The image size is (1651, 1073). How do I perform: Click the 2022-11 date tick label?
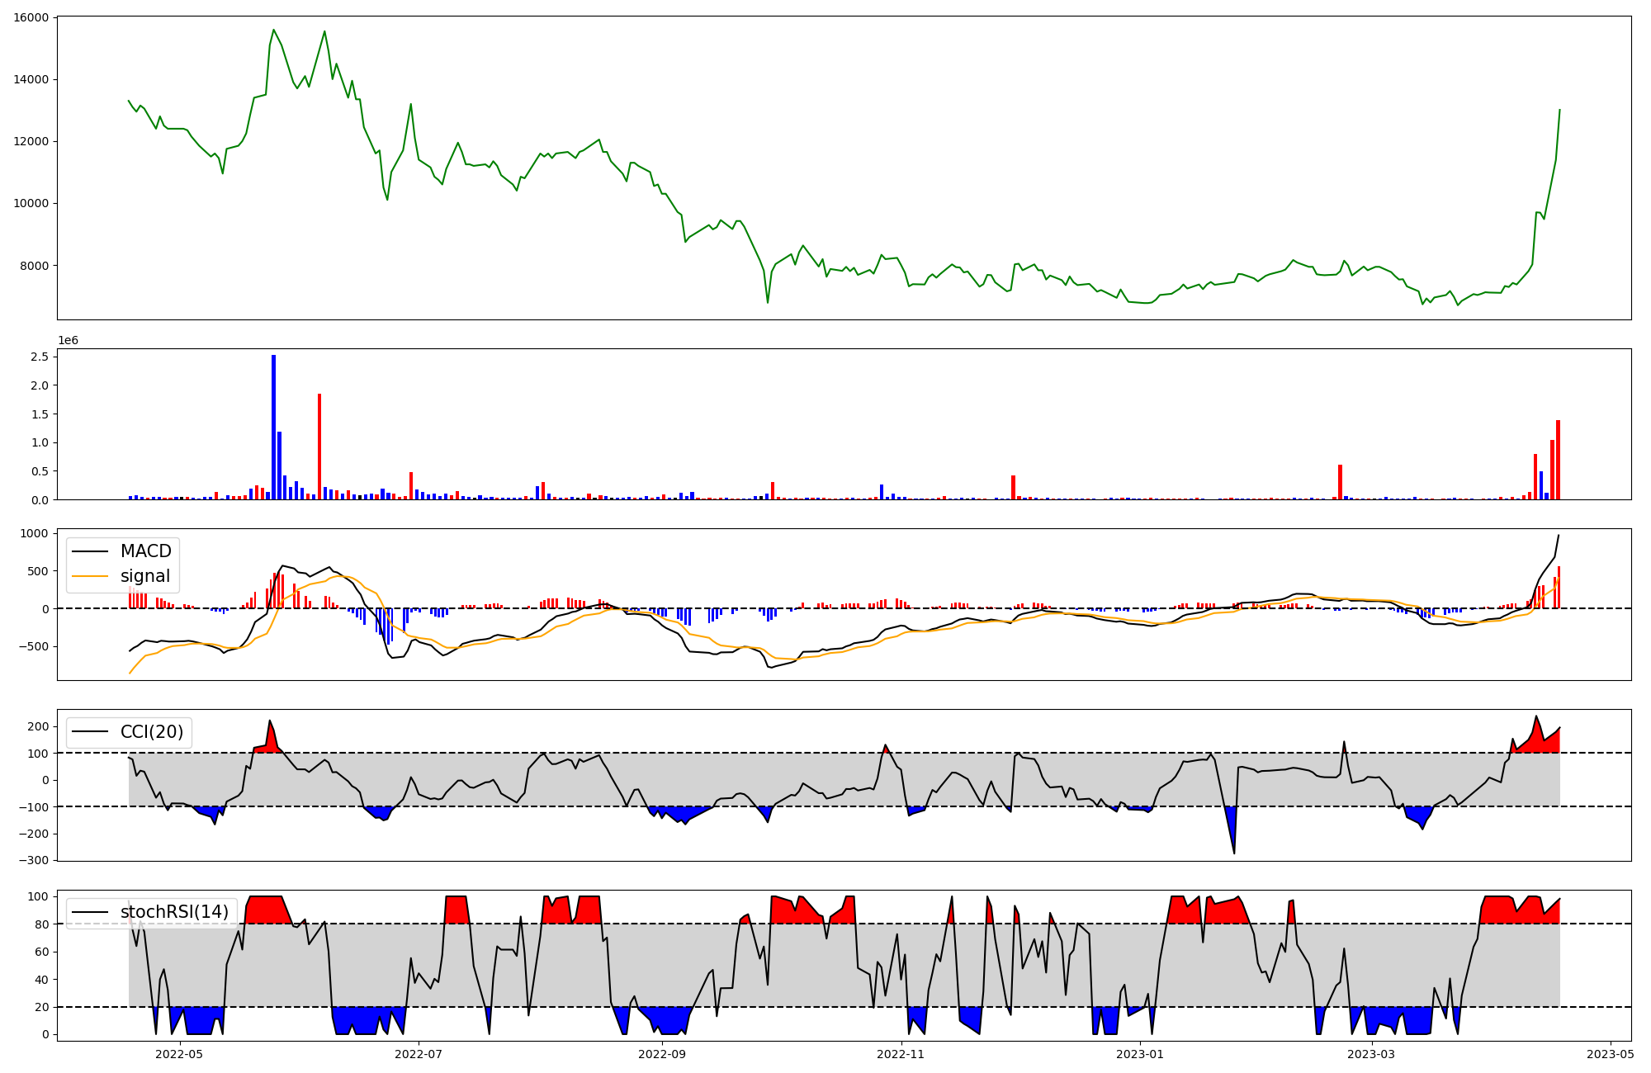pyautogui.click(x=901, y=1054)
